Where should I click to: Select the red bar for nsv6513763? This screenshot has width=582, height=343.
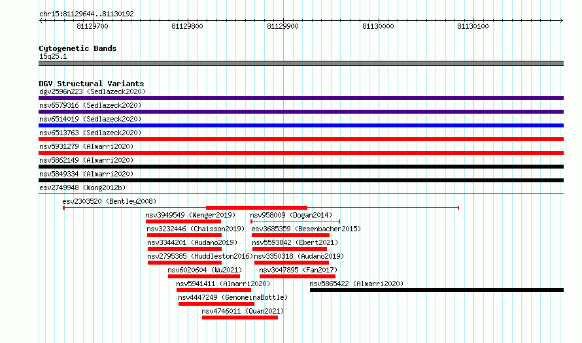click(x=301, y=139)
